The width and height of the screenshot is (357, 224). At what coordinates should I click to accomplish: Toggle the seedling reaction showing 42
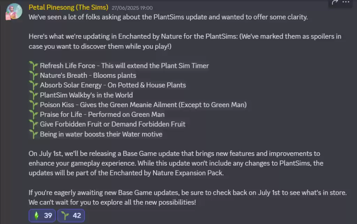(71, 216)
